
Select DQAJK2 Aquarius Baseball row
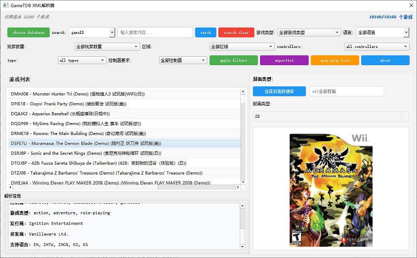[124, 114]
